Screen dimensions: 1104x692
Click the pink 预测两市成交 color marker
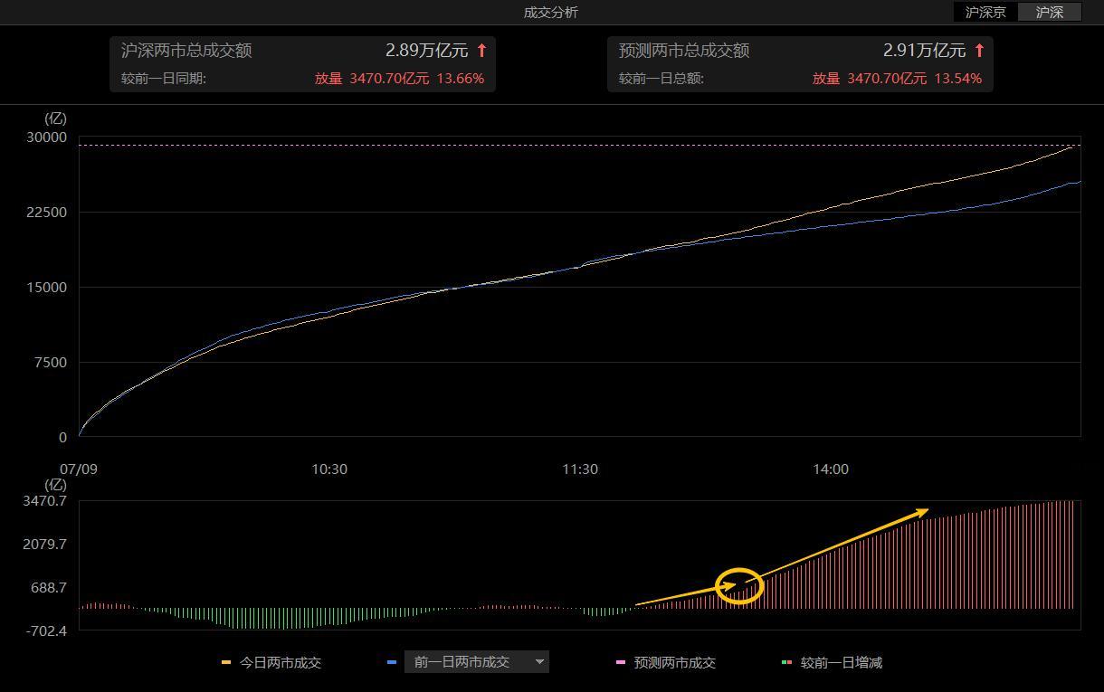click(x=621, y=662)
